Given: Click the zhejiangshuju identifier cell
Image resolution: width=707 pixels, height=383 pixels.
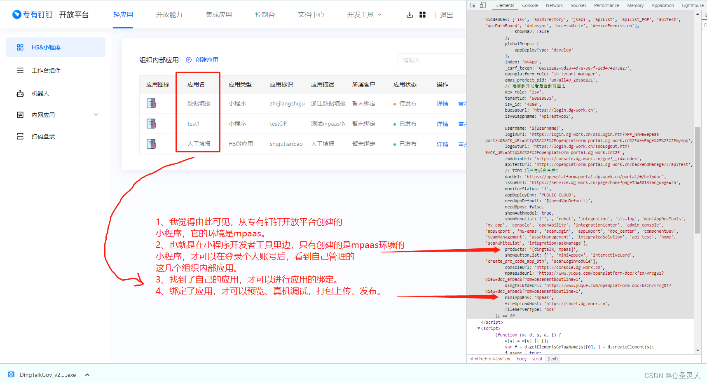Looking at the screenshot, I should [287, 103].
